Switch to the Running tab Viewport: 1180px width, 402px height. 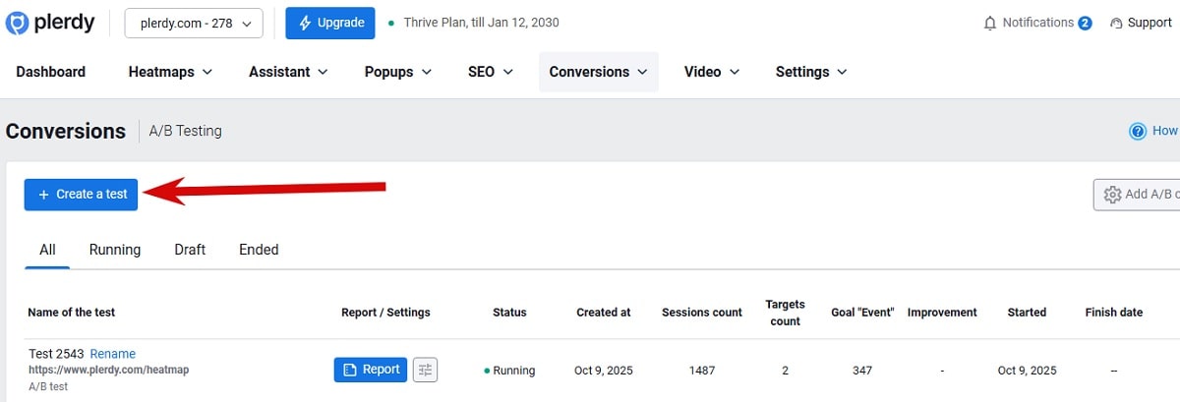click(115, 250)
